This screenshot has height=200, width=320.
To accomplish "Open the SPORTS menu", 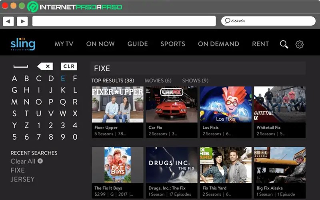I will (x=173, y=44).
